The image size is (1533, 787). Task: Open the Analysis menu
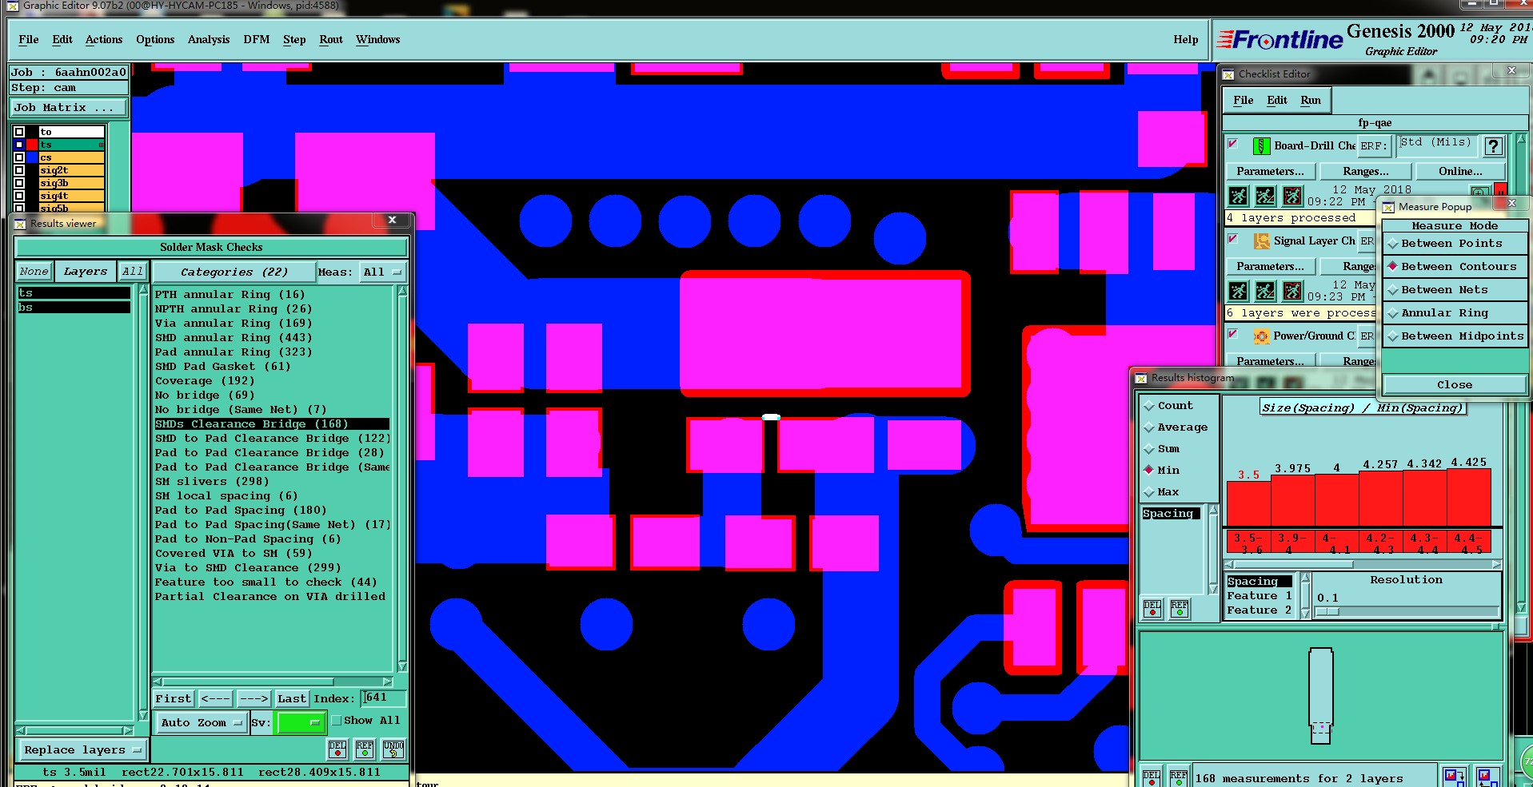click(209, 39)
